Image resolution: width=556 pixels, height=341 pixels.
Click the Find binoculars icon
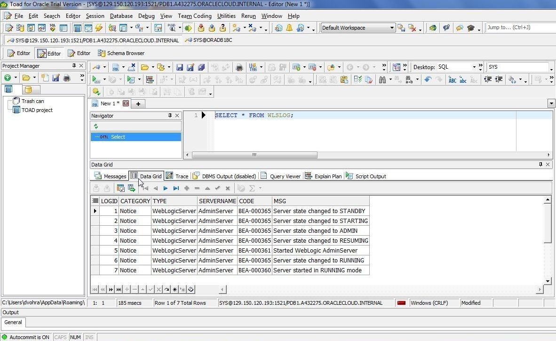coord(382,79)
